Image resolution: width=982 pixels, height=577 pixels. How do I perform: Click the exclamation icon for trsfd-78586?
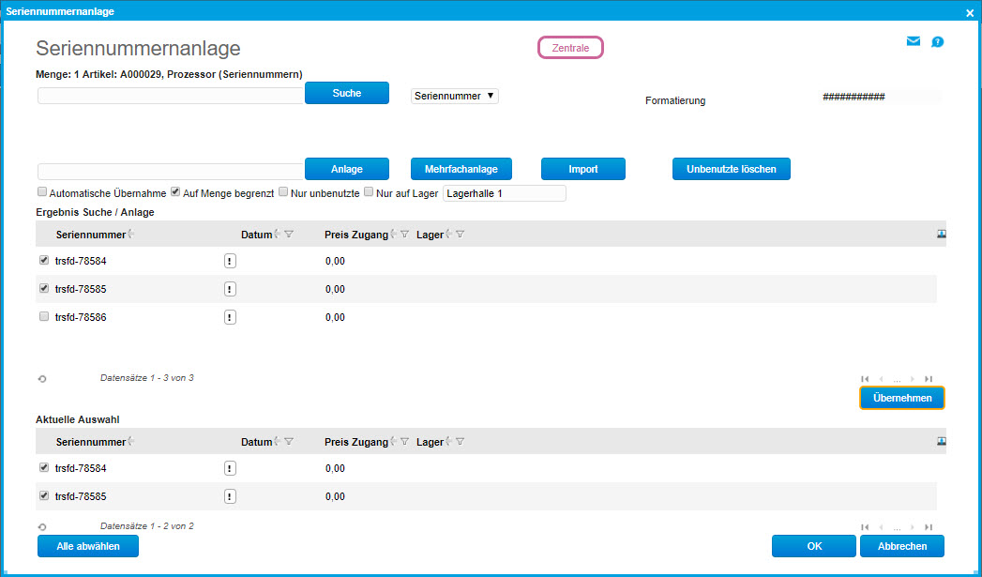pyautogui.click(x=230, y=317)
